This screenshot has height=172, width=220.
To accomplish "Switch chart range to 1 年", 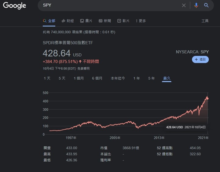I will coord(137,78).
